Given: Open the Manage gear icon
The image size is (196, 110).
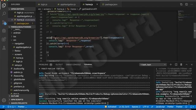Looking at the screenshot, I should (4, 100).
